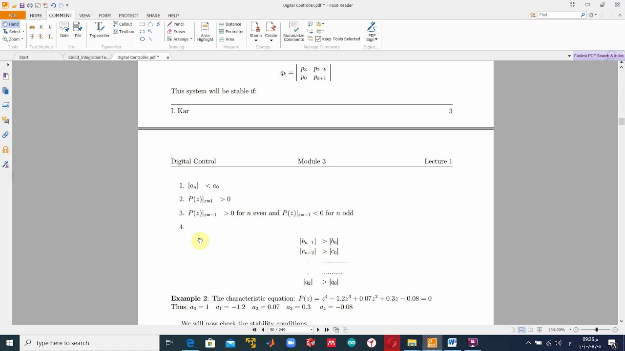Open the Attachments side panel
The width and height of the screenshot is (625, 351).
click(6, 135)
